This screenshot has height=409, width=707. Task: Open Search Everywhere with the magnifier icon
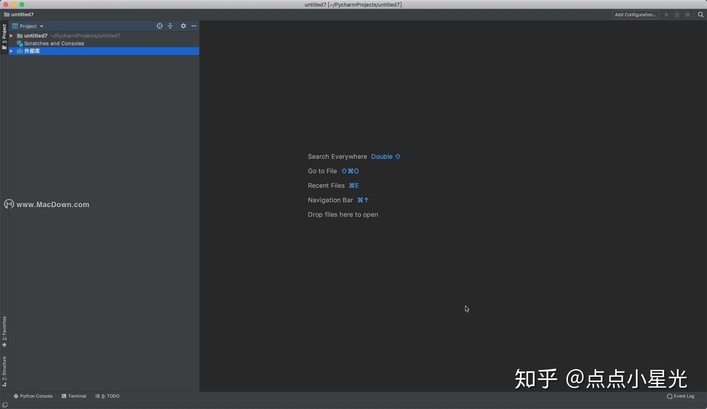pyautogui.click(x=701, y=15)
